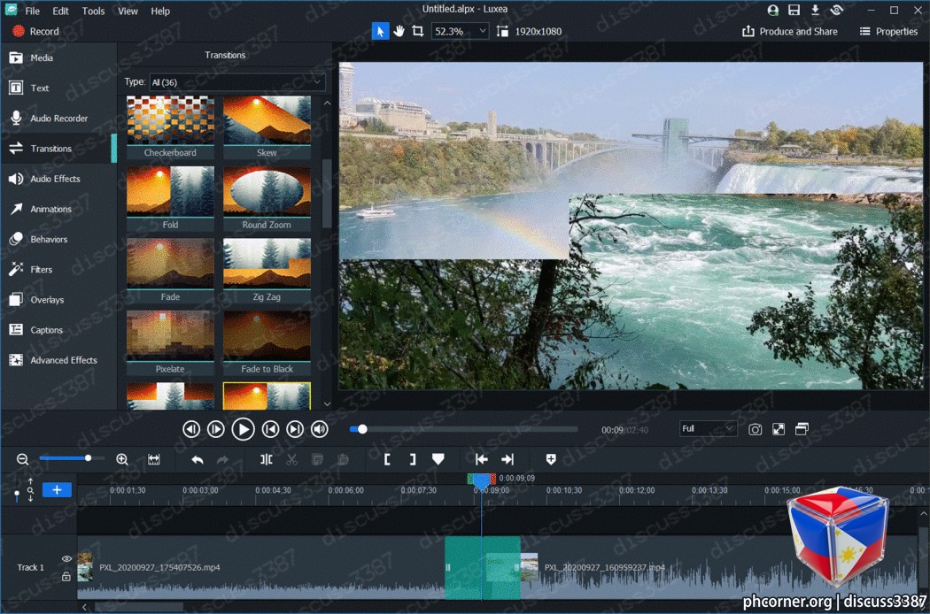Image resolution: width=930 pixels, height=614 pixels.
Task: Add a marker with shield-plus icon
Action: coord(550,459)
